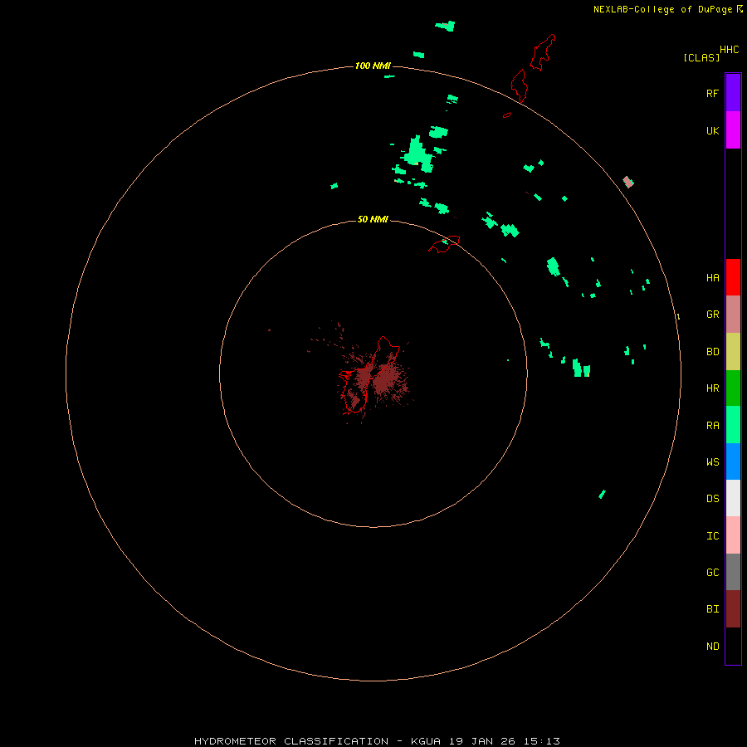Click the RF legend label
This screenshot has width=747, height=747.
[x=713, y=93]
